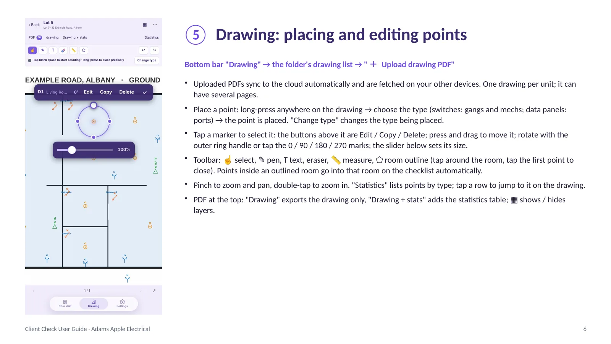This screenshot has height=344, width=611.
Task: Export PDF as Drawing + stats
Action: [x=75, y=38]
